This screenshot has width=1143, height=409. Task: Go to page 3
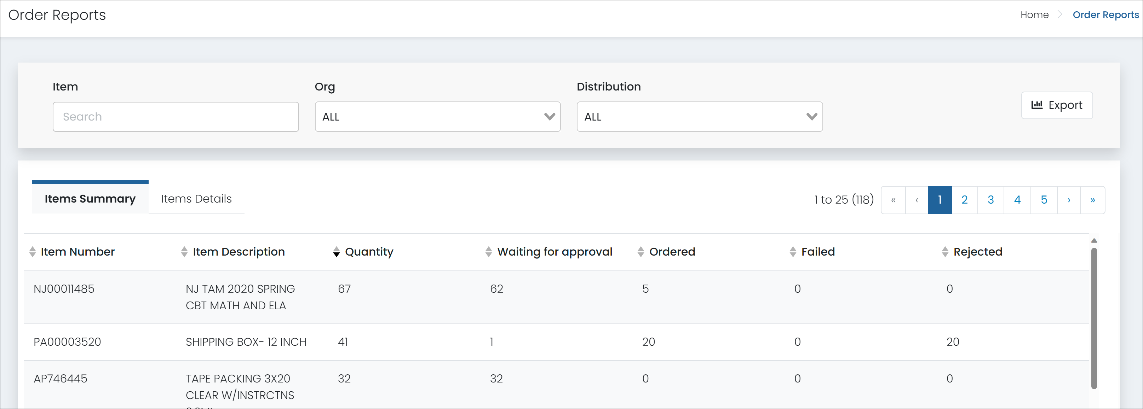tap(990, 200)
